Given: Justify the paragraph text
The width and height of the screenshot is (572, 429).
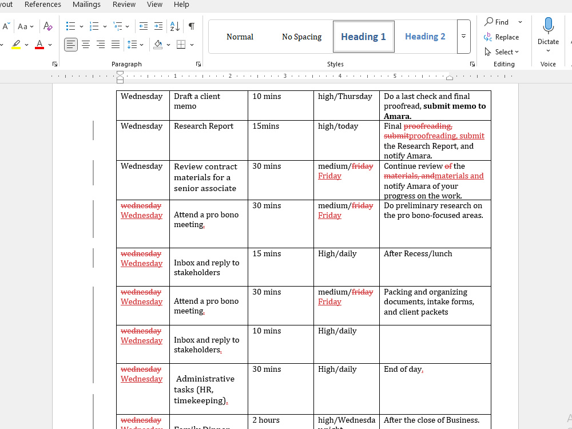Looking at the screenshot, I should pos(116,45).
